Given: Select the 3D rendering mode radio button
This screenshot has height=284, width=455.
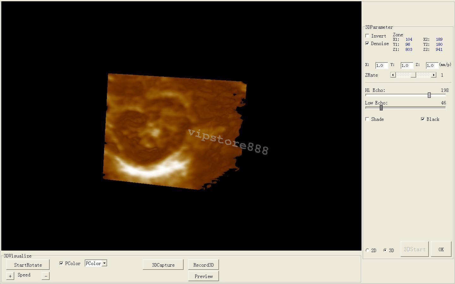Looking at the screenshot, I should (x=385, y=250).
